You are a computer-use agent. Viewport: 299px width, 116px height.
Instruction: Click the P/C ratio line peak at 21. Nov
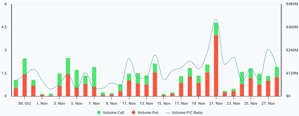click(x=216, y=19)
